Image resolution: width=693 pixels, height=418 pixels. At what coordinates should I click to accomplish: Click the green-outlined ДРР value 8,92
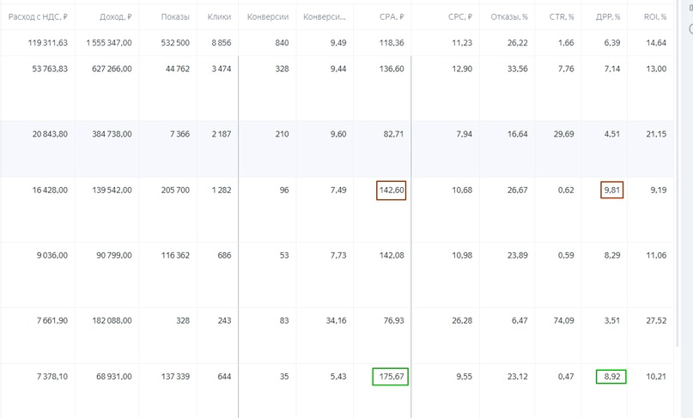[x=611, y=377]
